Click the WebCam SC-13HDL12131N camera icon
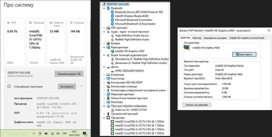The width and height of the screenshot is (272, 137). (112, 110)
